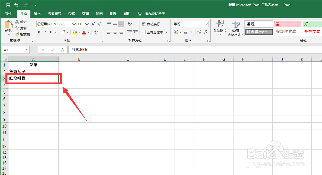Switch to the 页面布局 ribbon tab

coord(54,14)
